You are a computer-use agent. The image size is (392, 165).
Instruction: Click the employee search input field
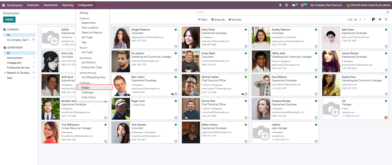[x=290, y=12]
